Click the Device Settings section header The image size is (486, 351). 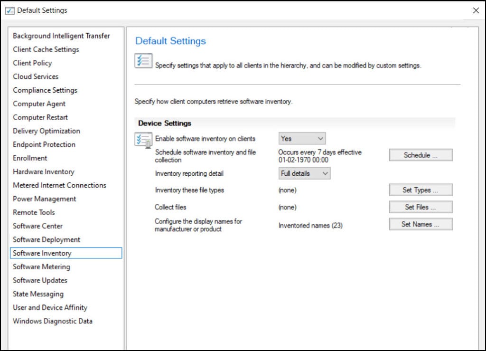tap(295, 123)
